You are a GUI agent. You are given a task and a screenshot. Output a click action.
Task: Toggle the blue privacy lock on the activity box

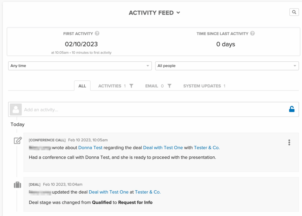point(292,109)
